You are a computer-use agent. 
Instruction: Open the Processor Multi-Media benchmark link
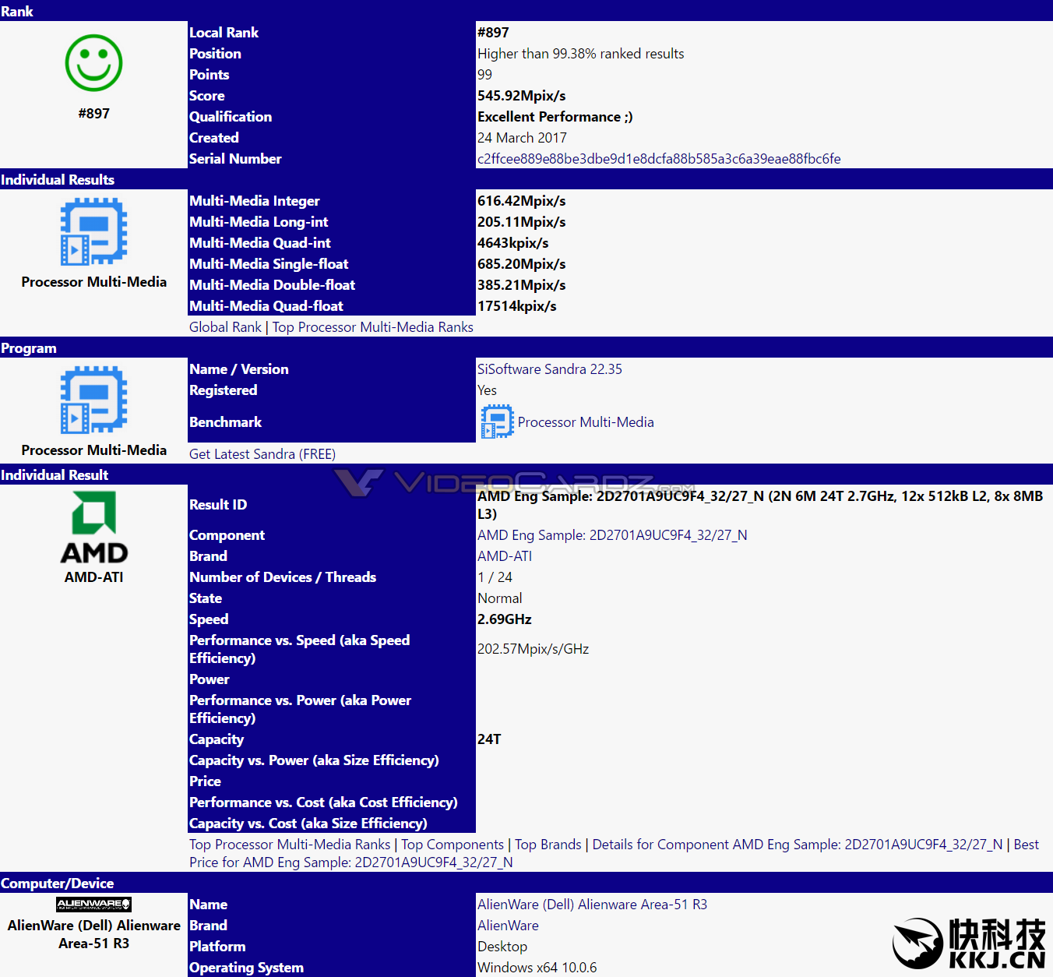point(586,422)
